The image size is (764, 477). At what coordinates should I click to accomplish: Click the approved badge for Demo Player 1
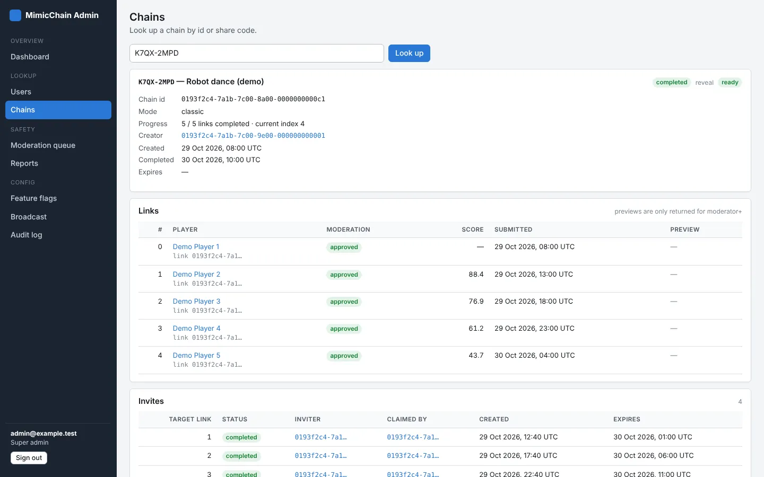(x=344, y=247)
